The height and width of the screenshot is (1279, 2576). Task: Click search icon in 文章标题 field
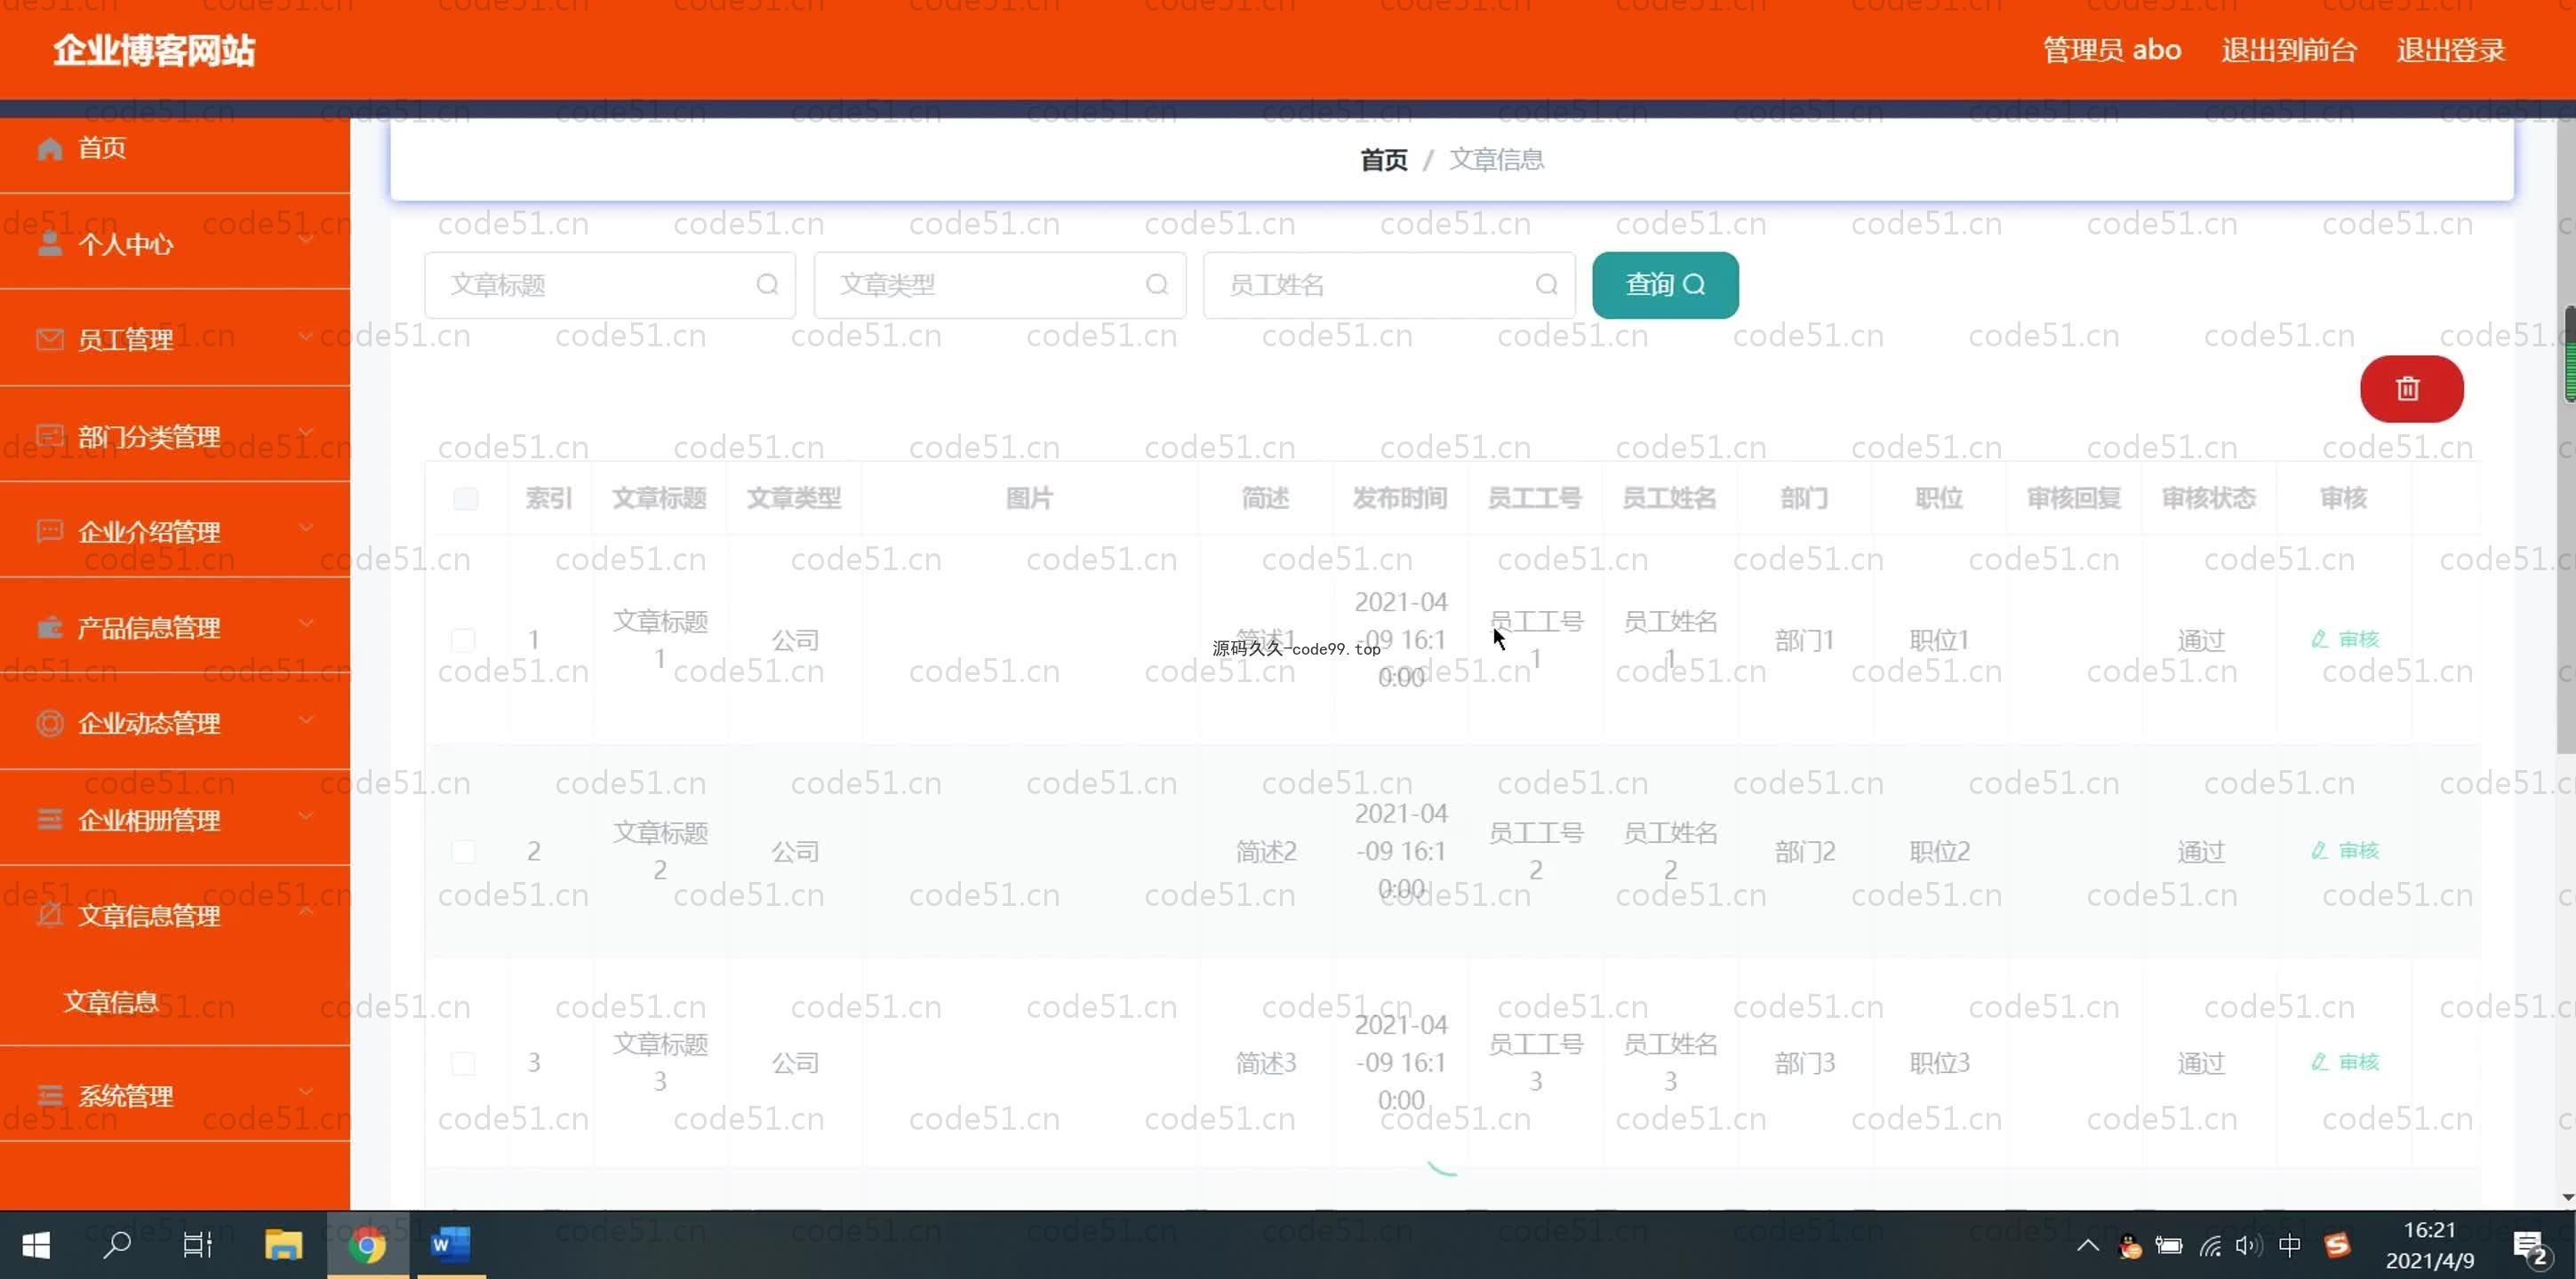pyautogui.click(x=767, y=285)
